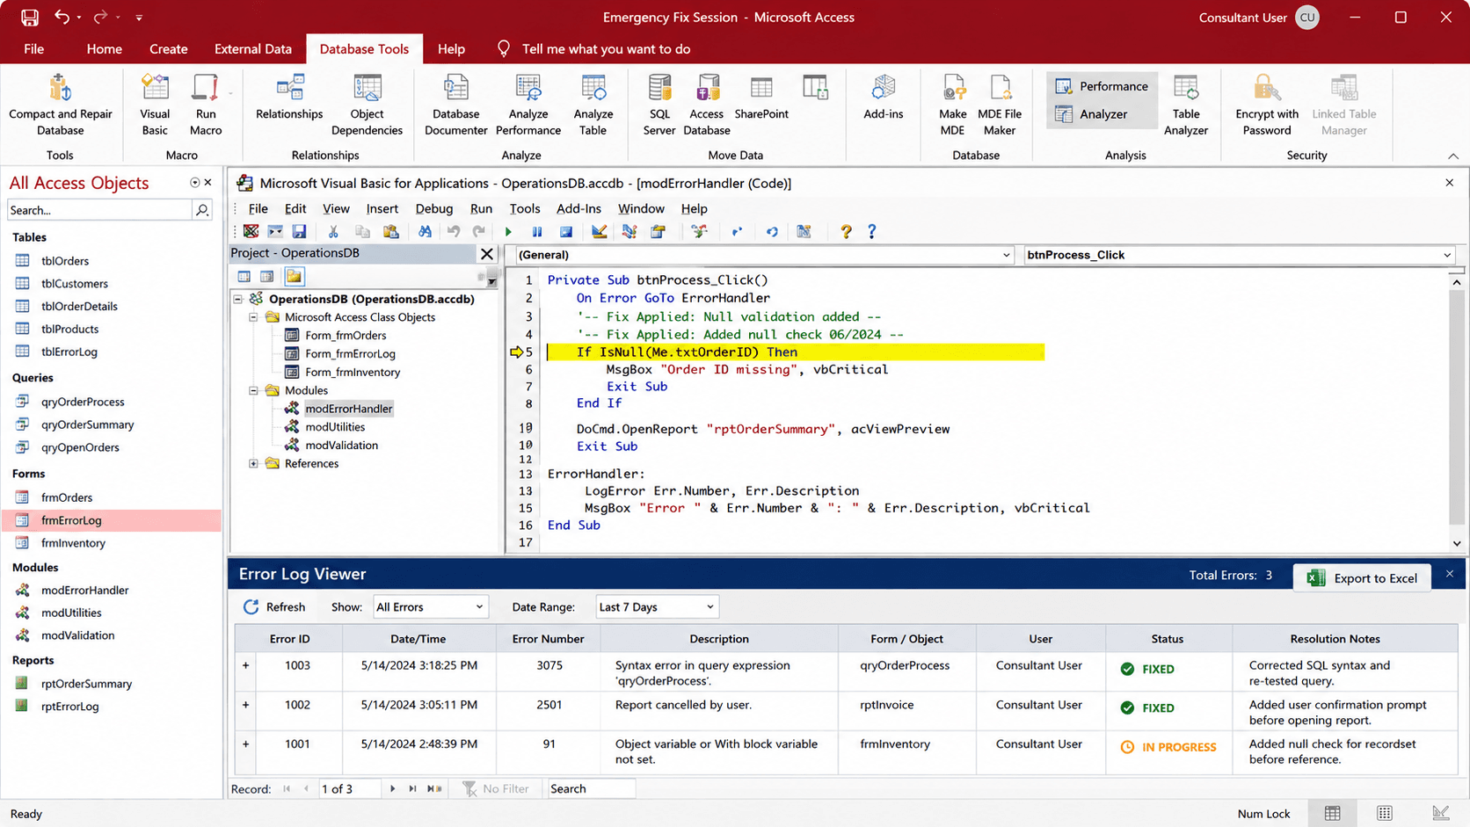Viewport: 1470px width, 827px height.
Task: Open the Insert menu in VBA editor
Action: pyautogui.click(x=382, y=209)
